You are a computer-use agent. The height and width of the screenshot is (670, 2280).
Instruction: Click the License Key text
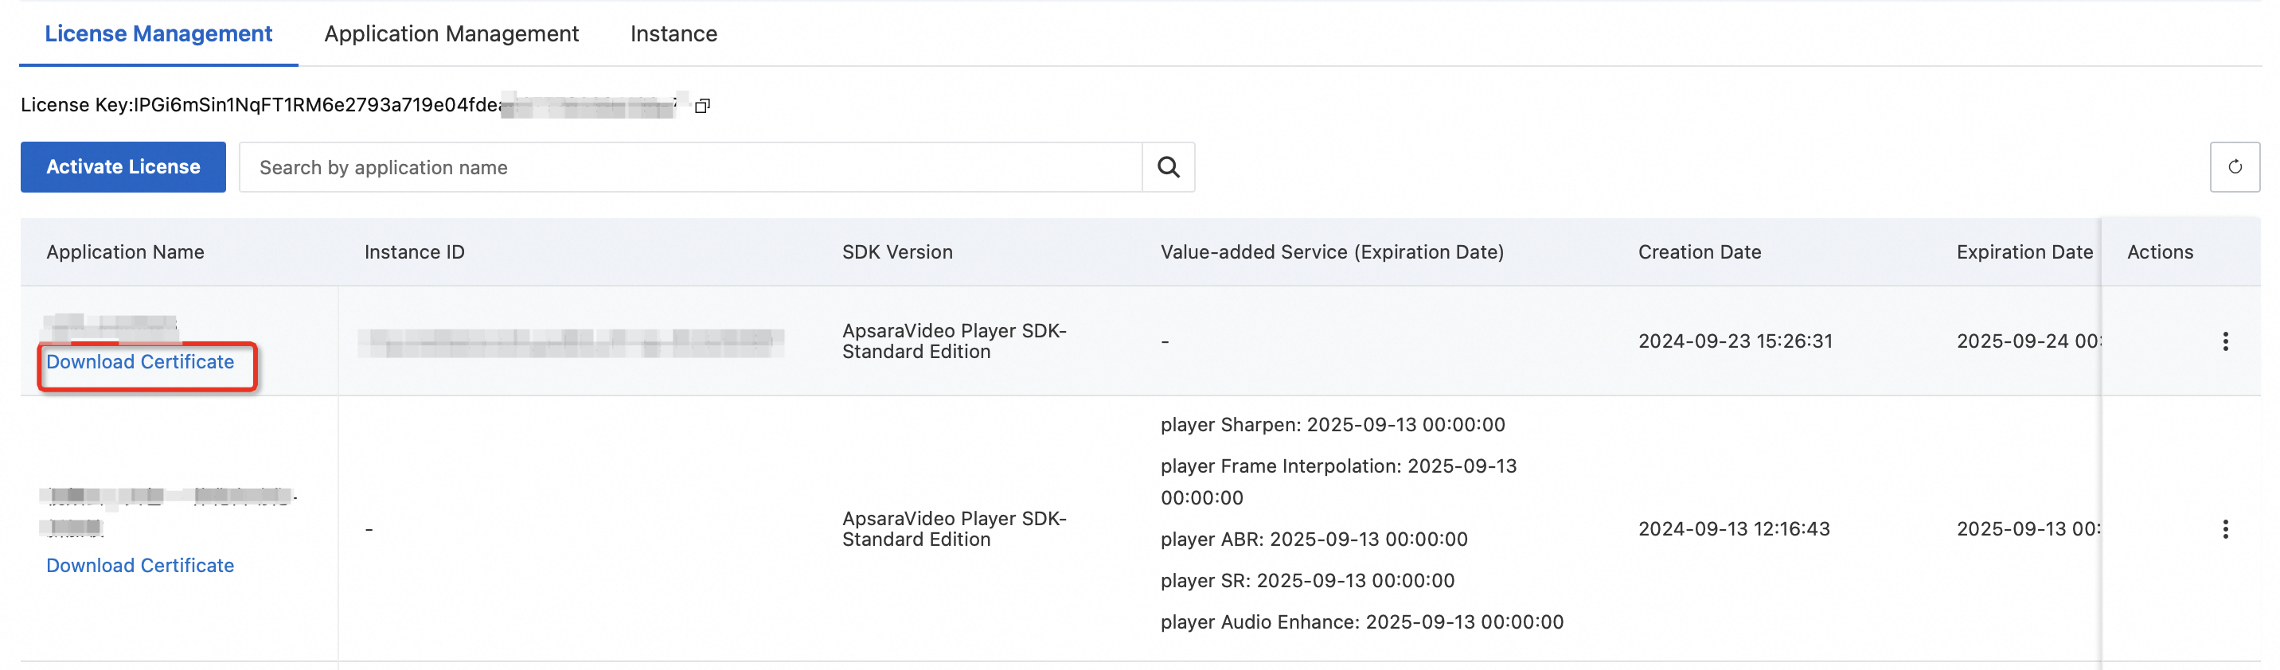coord(351,105)
